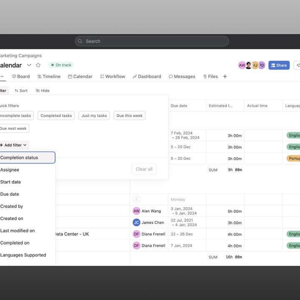Click the Actual time column header
Image resolution: width=300 pixels, height=300 pixels.
(x=263, y=105)
